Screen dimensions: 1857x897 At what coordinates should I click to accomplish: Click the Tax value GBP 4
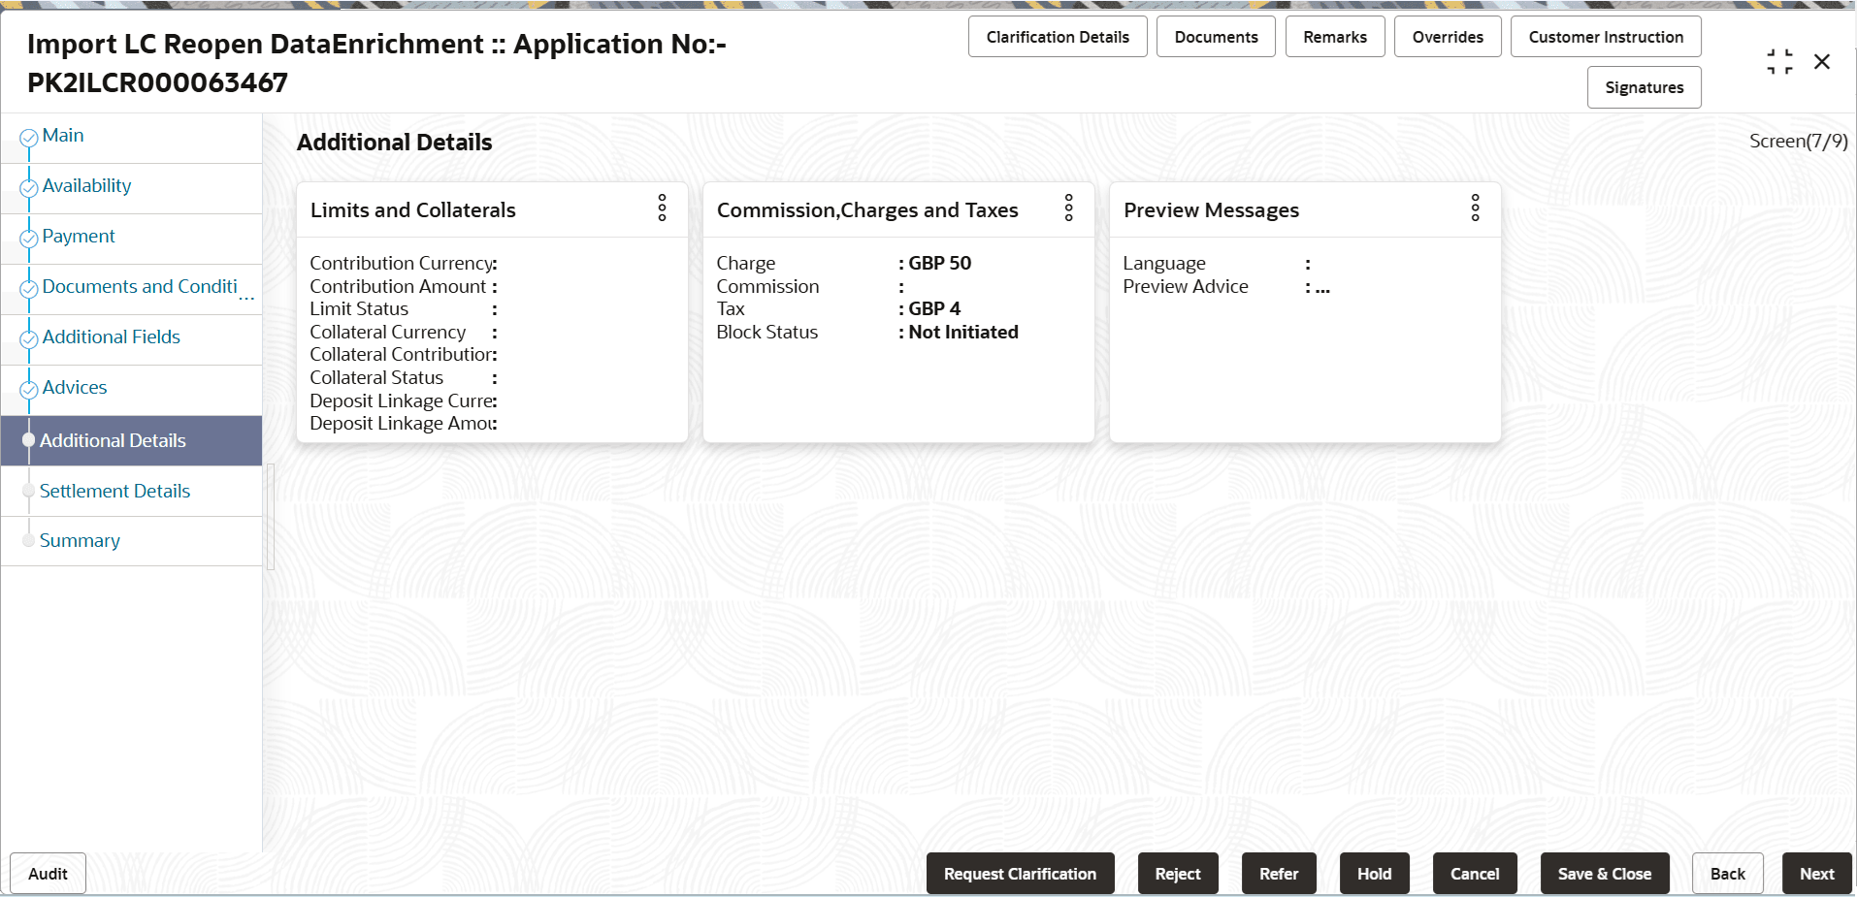934,308
